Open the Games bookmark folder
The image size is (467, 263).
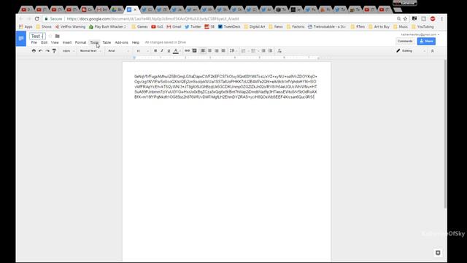(139, 26)
